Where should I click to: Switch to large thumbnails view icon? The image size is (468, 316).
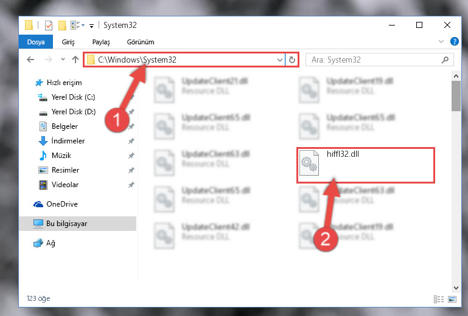click(452, 299)
